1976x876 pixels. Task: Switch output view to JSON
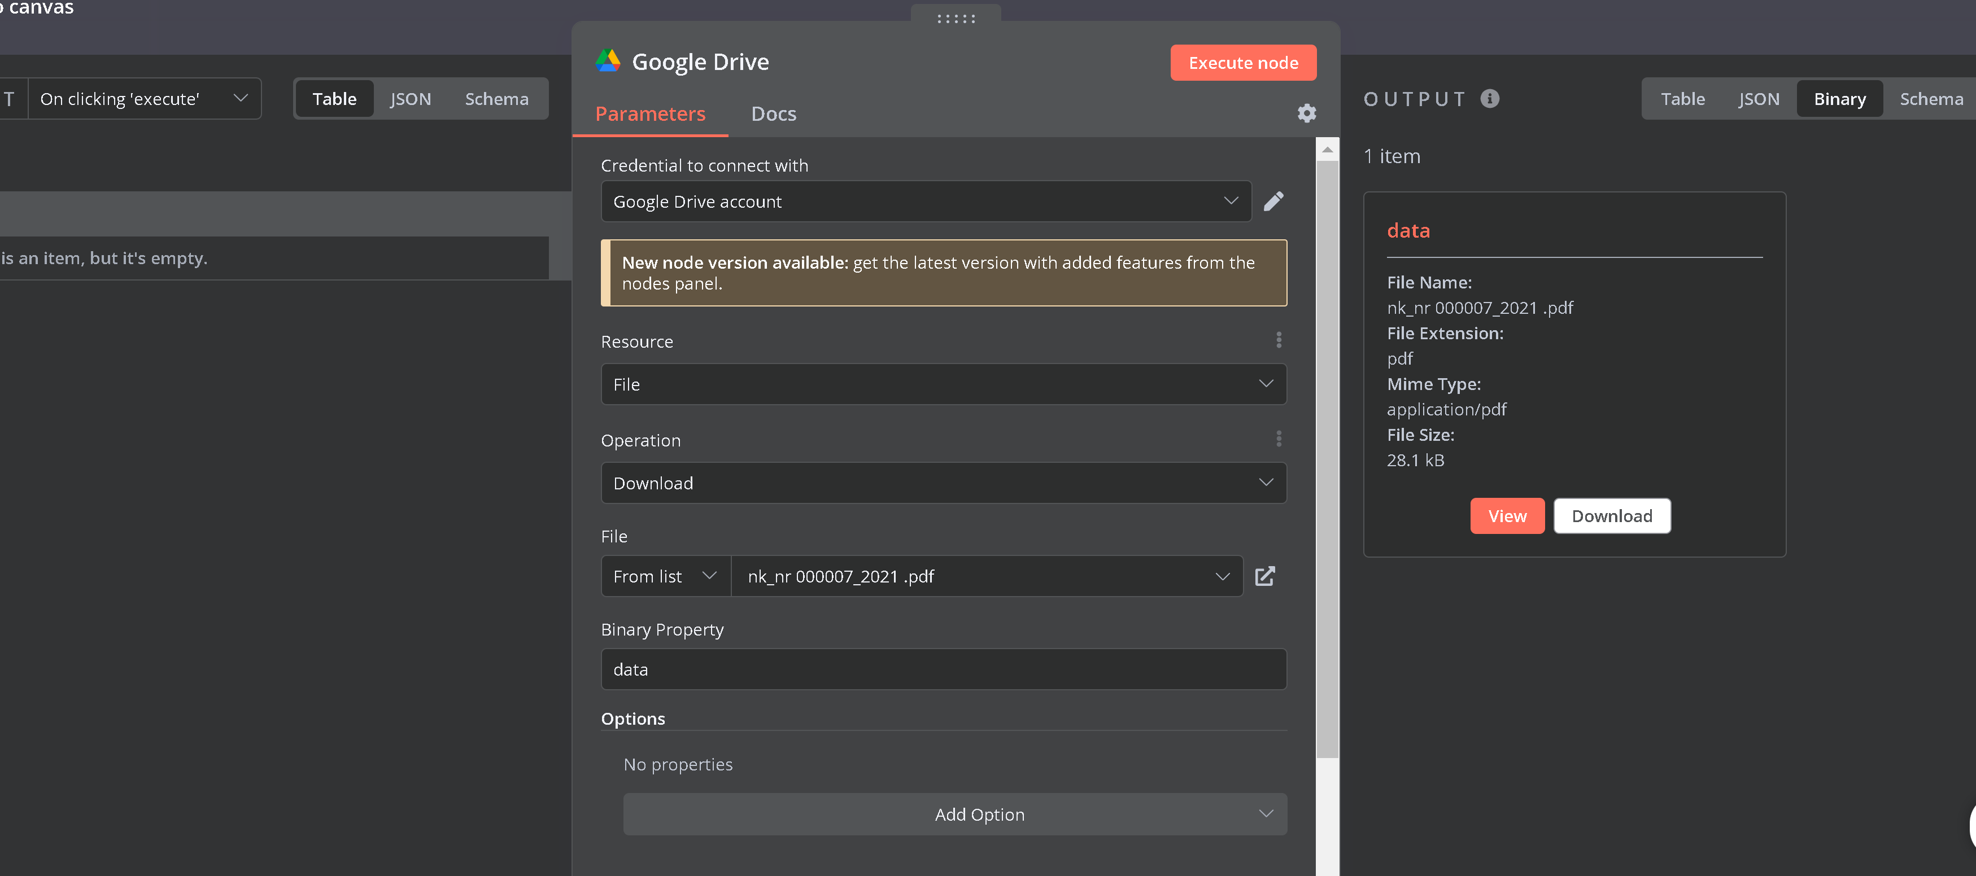tap(1758, 99)
